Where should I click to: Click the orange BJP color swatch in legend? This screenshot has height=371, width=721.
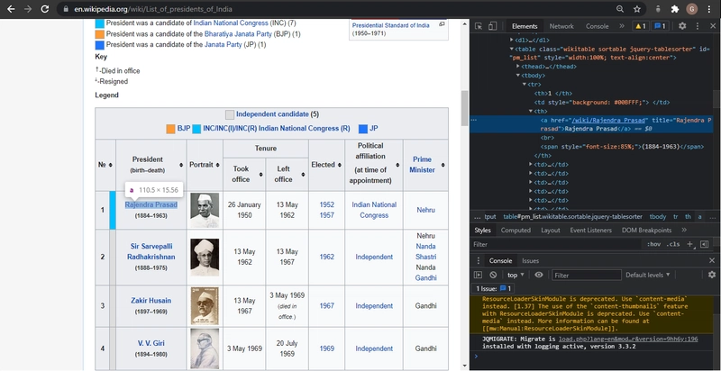click(170, 129)
